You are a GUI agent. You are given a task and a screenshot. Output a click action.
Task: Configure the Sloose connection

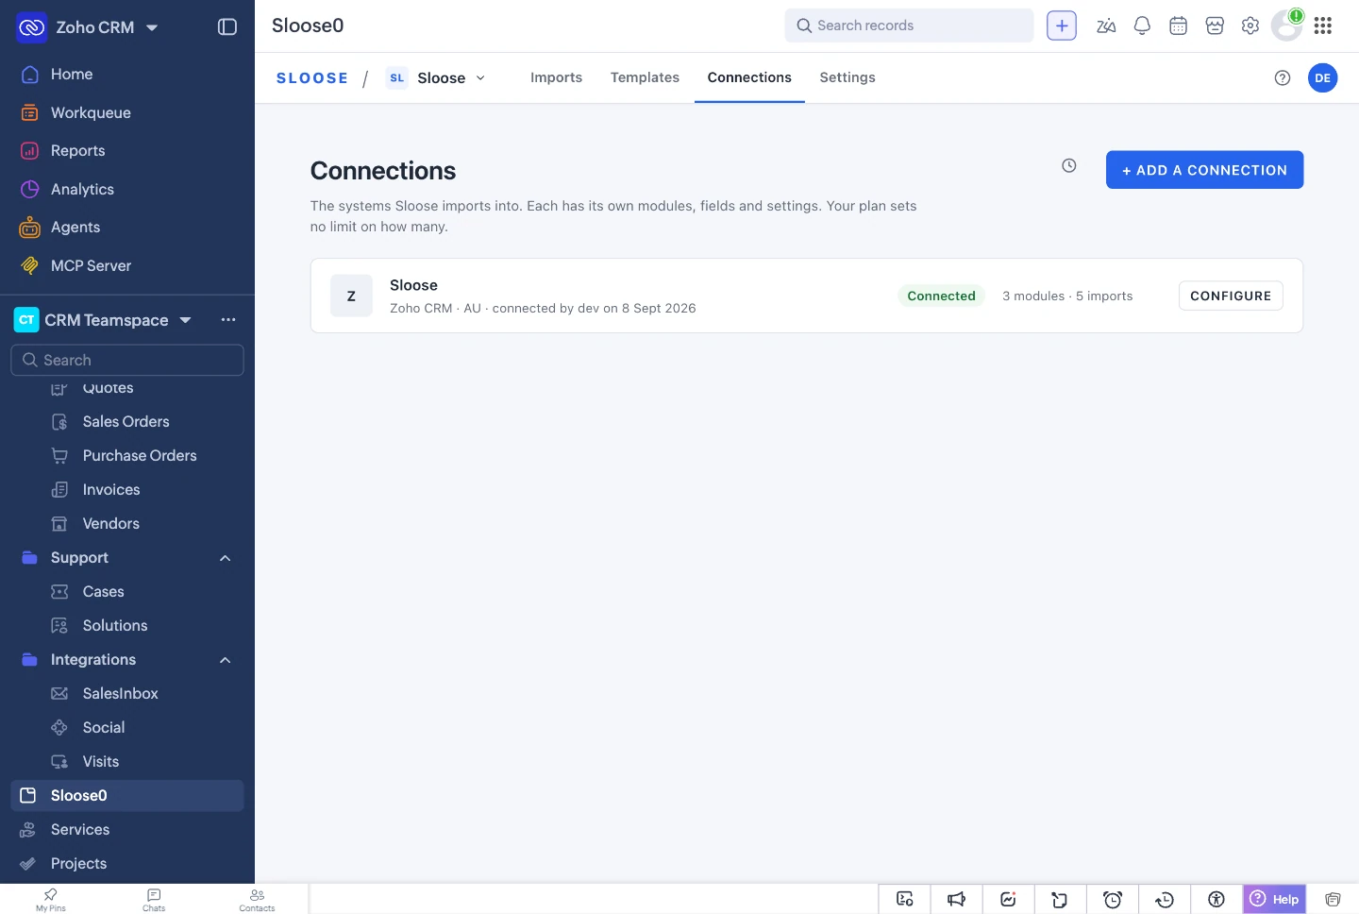(1231, 296)
